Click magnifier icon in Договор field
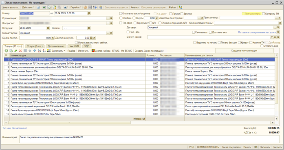This screenshot has width=284, height=150. (278, 27)
